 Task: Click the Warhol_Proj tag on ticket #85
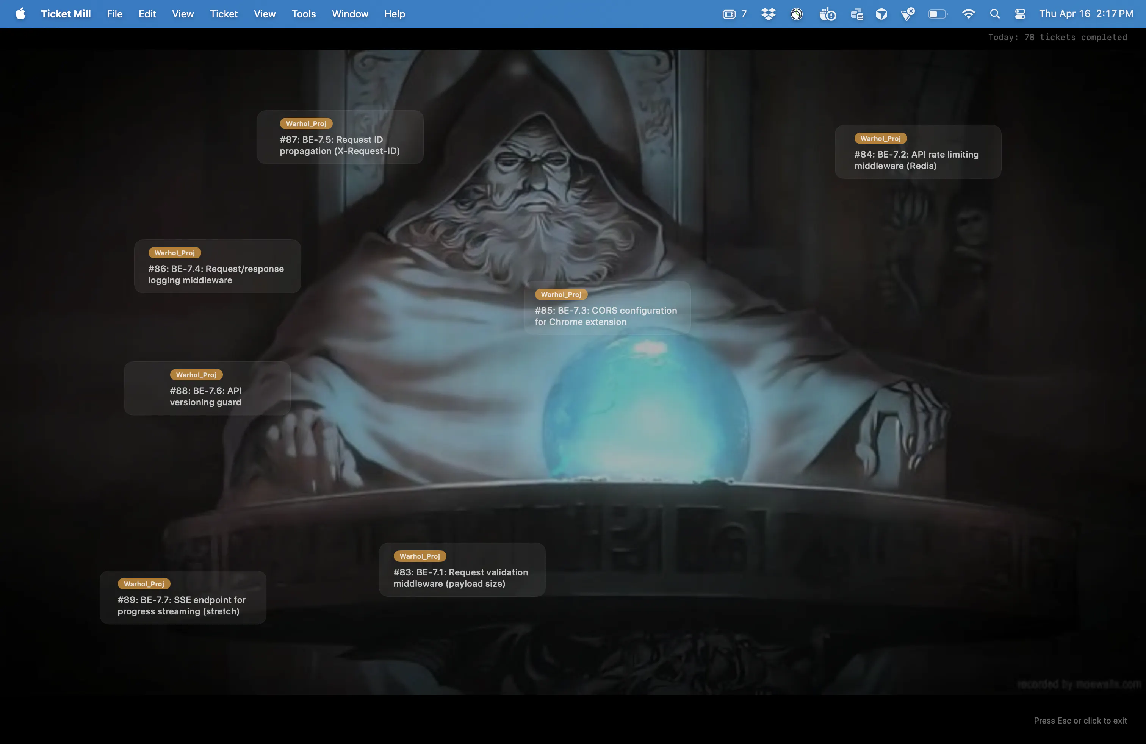(x=561, y=294)
